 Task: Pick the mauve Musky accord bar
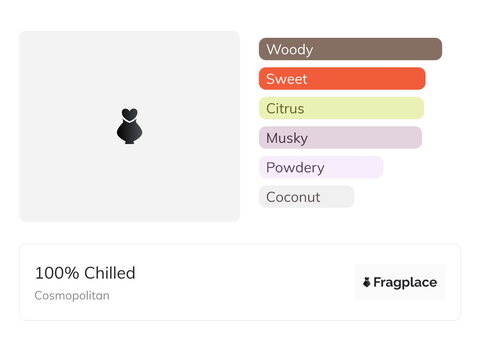(340, 138)
